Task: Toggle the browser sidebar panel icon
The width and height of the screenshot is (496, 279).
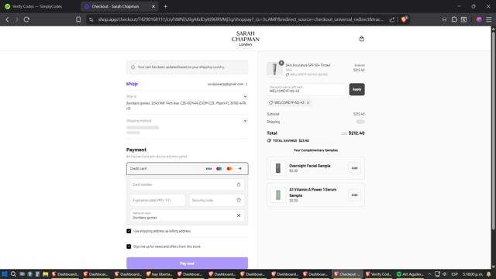Action: click(463, 19)
